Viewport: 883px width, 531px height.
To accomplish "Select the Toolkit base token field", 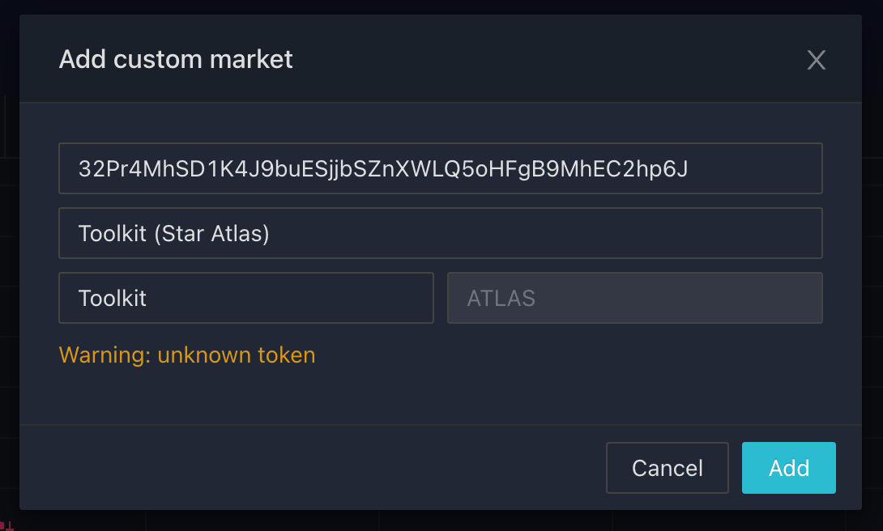I will click(245, 298).
